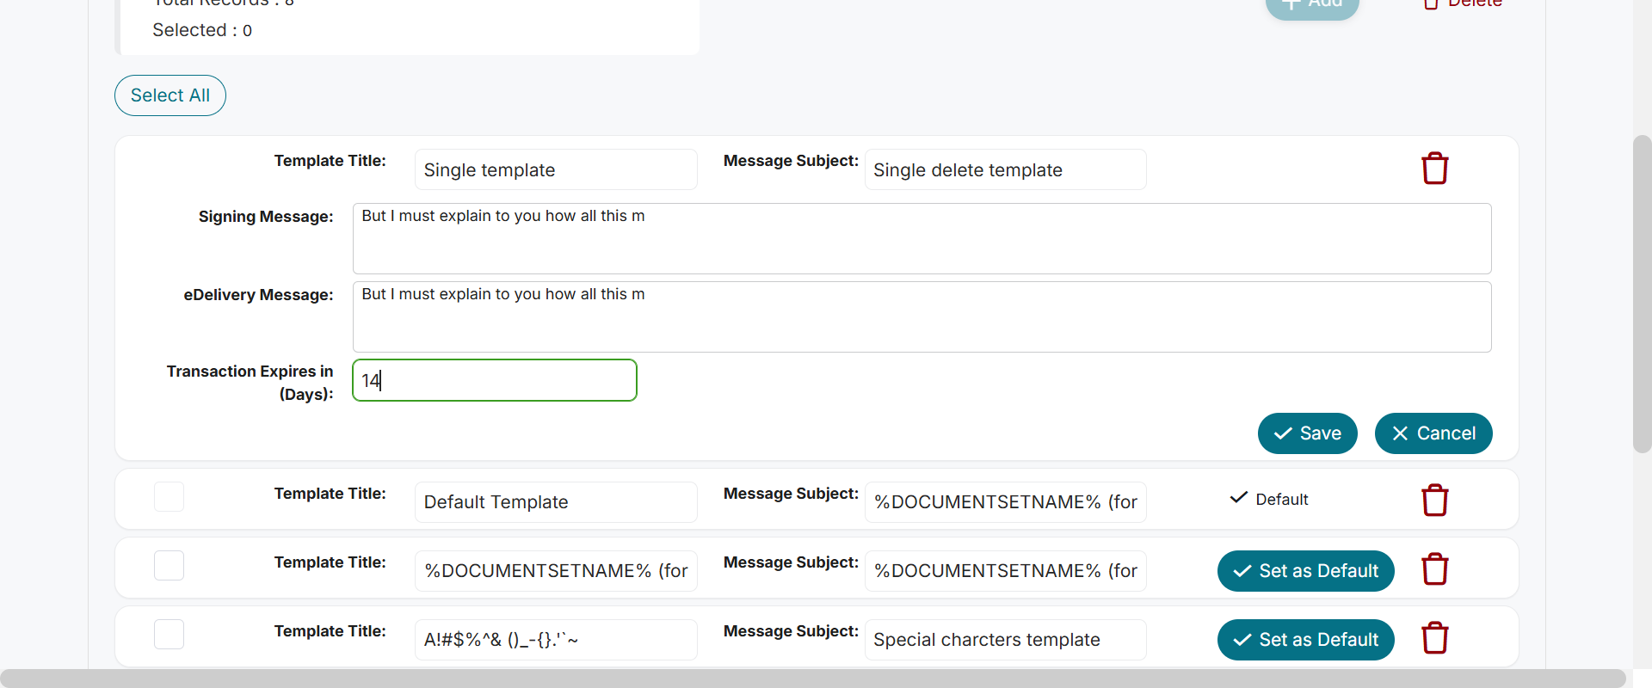Click the Single template title field
1652x688 pixels.
(x=555, y=170)
